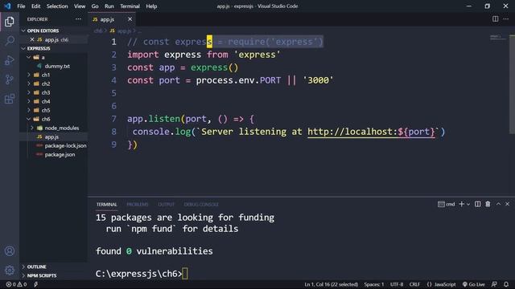
Task: Close app.js in Open Editors list
Action: 32,39
